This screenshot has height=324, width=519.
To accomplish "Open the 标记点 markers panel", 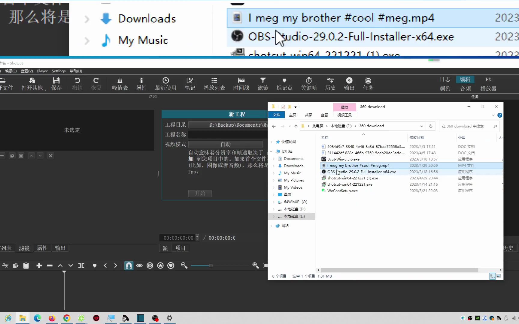I will (284, 84).
